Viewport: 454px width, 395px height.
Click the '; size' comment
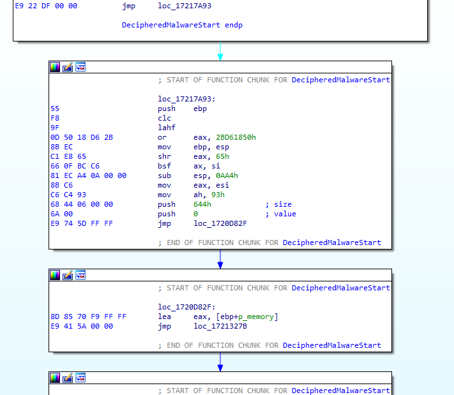click(x=278, y=204)
